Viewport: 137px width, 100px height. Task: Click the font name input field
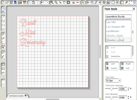pos(118,16)
